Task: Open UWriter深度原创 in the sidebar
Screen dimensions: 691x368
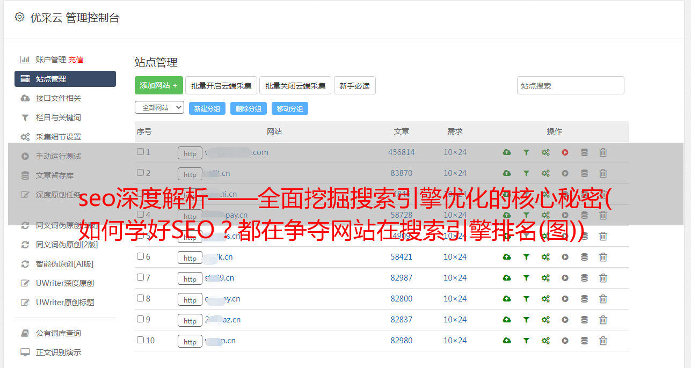Action: click(65, 283)
